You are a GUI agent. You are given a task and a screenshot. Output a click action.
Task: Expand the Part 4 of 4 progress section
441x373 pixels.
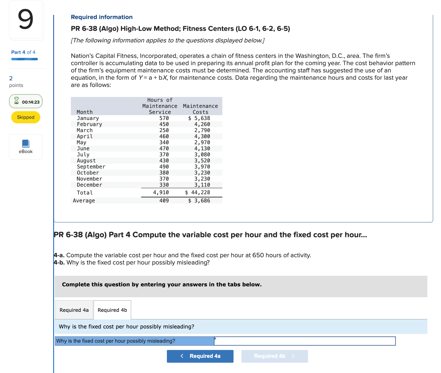(x=23, y=52)
